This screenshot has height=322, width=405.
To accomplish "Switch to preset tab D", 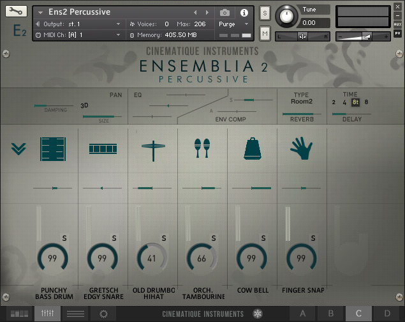I will [x=387, y=314].
